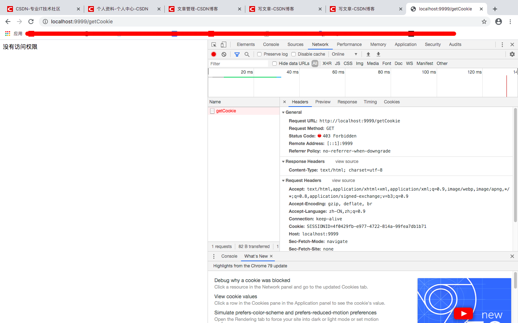The height and width of the screenshot is (323, 518).
Task: Click the network timeline overview
Action: [x=363, y=83]
